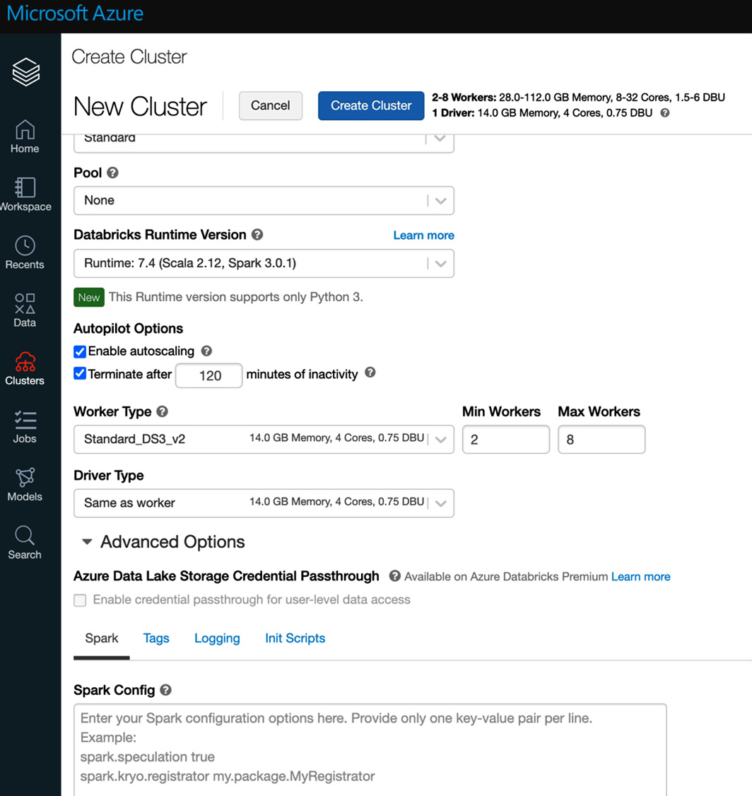Click the Cancel button
Image resolution: width=752 pixels, height=796 pixels.
(271, 105)
